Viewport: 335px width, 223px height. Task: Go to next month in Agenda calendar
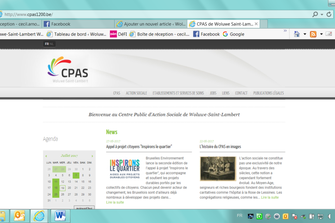pyautogui.click(x=92, y=156)
